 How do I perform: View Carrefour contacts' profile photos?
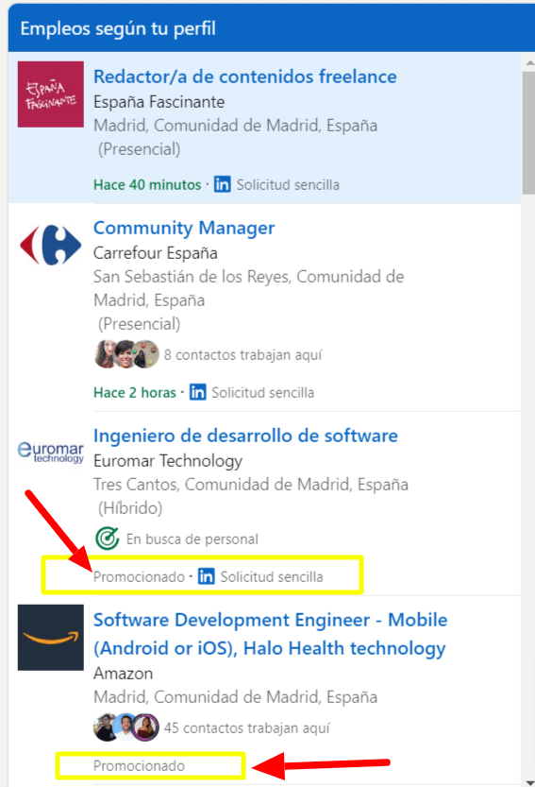pos(126,354)
